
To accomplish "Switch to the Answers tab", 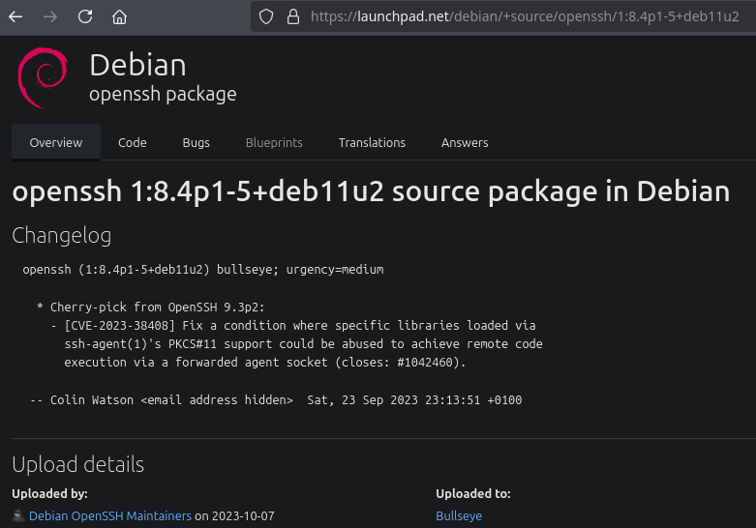I will (x=465, y=142).
